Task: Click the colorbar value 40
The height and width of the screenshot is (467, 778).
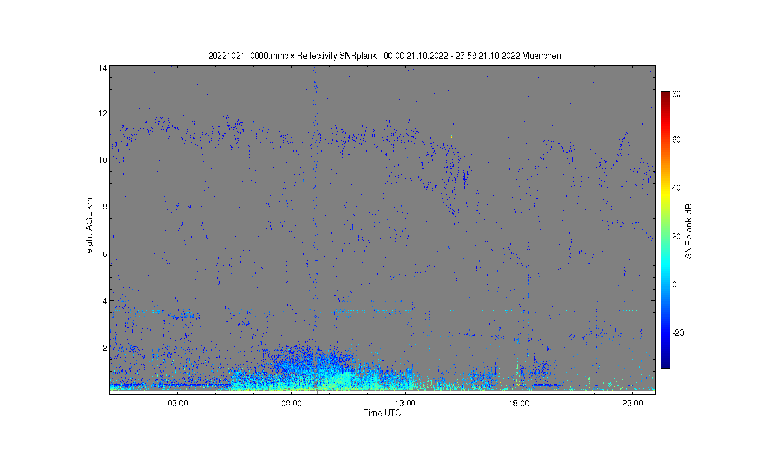Action: 676,188
